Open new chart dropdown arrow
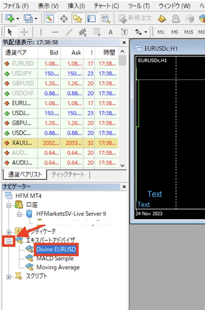Image resolution: width=205 pixels, height=310 pixels. pyautogui.click(x=18, y=19)
